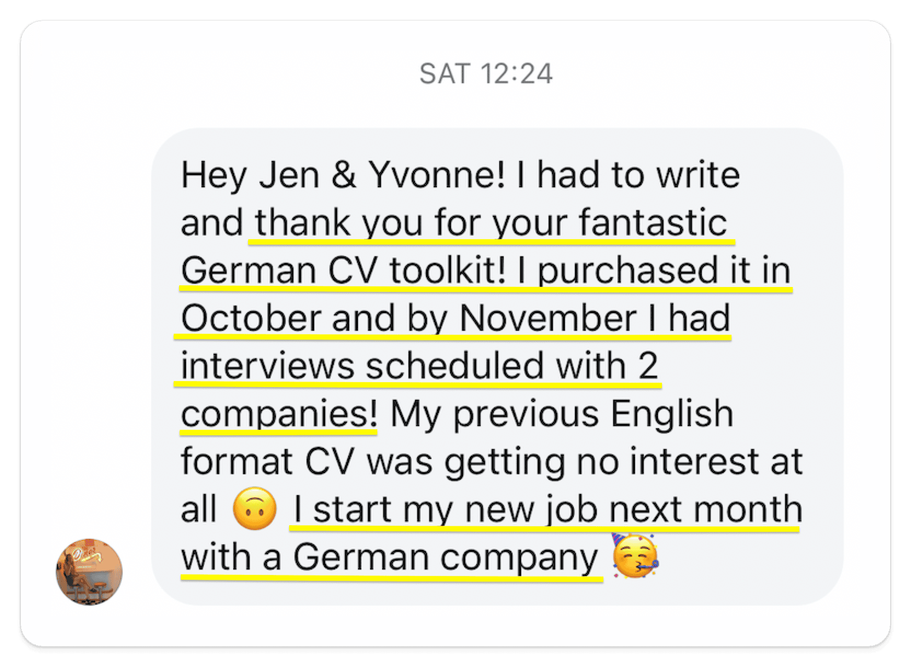Click the word "all" before the emoji
911x667 pixels.
coord(199,509)
